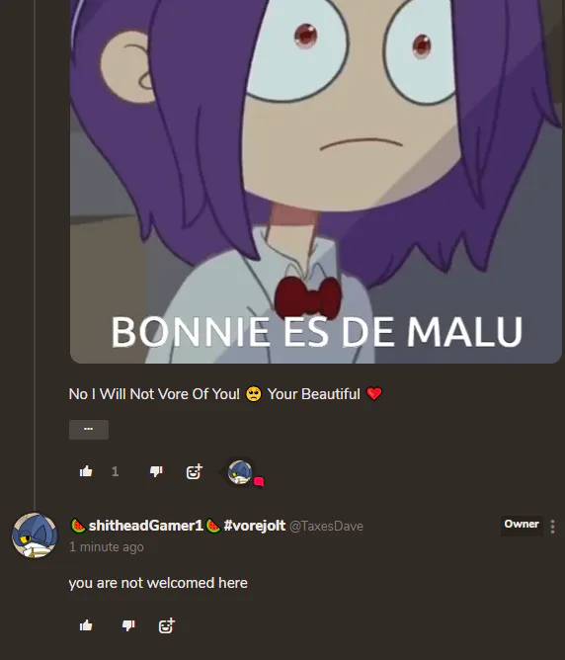Add reaction to the Bonnie GIF comment

coord(195,471)
